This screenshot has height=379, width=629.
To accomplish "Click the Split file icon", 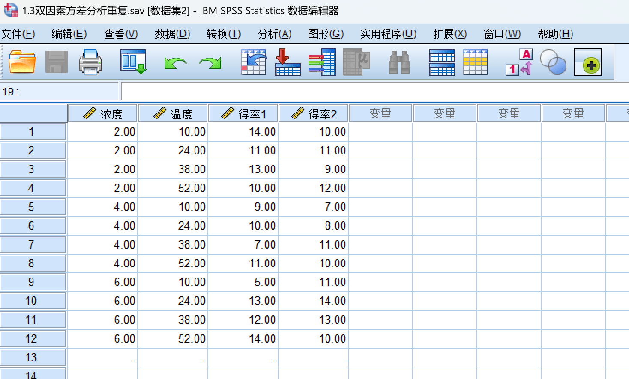I will point(442,62).
